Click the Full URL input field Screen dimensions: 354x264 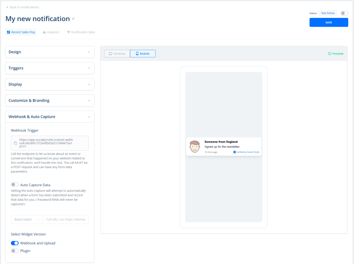66,219
